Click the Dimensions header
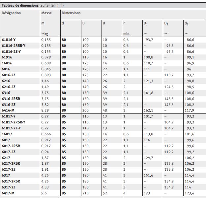This screenshot has height=198, width=206. coord(71,13)
